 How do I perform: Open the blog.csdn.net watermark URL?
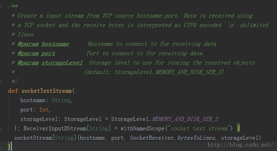click(240, 145)
